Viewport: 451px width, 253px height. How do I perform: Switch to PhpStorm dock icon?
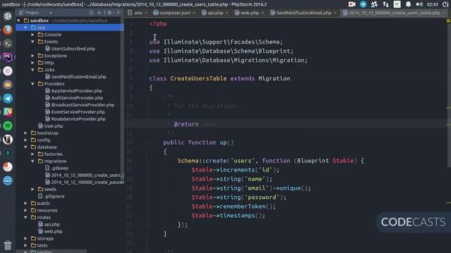[8, 57]
